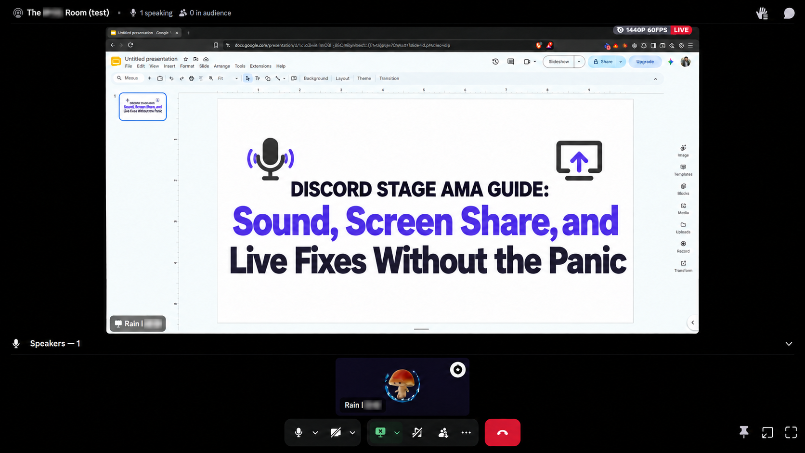Disconnect with the red hang-up button
Viewport: 805px width, 453px height.
(x=502, y=432)
